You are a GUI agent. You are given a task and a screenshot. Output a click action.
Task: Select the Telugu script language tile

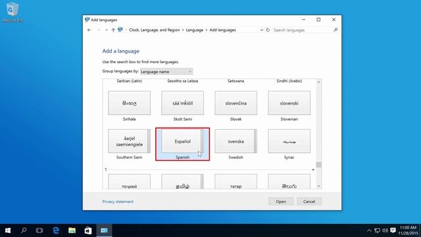(x=289, y=182)
